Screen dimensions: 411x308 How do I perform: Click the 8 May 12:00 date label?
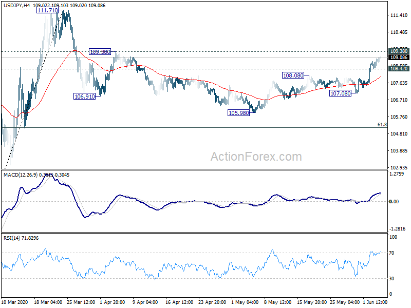[277, 302]
